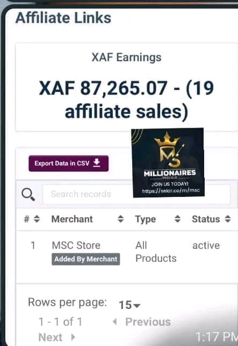Sort by the # column arrows
The width and height of the screenshot is (238, 346).
[37, 219]
